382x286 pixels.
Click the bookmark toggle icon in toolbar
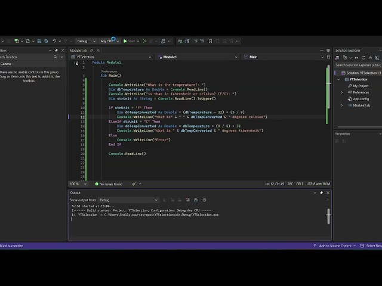210,41
